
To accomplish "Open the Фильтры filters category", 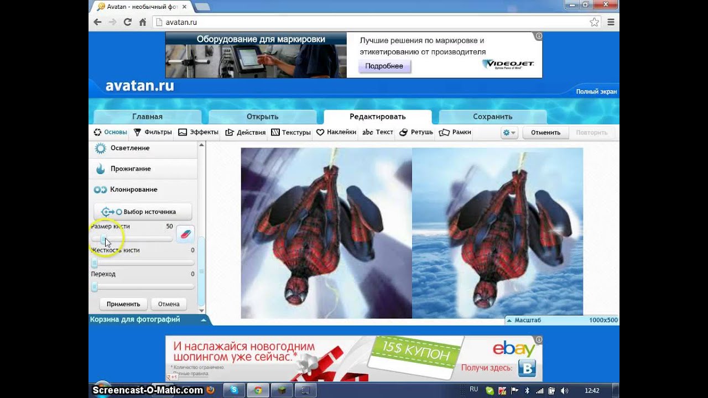I will [153, 133].
